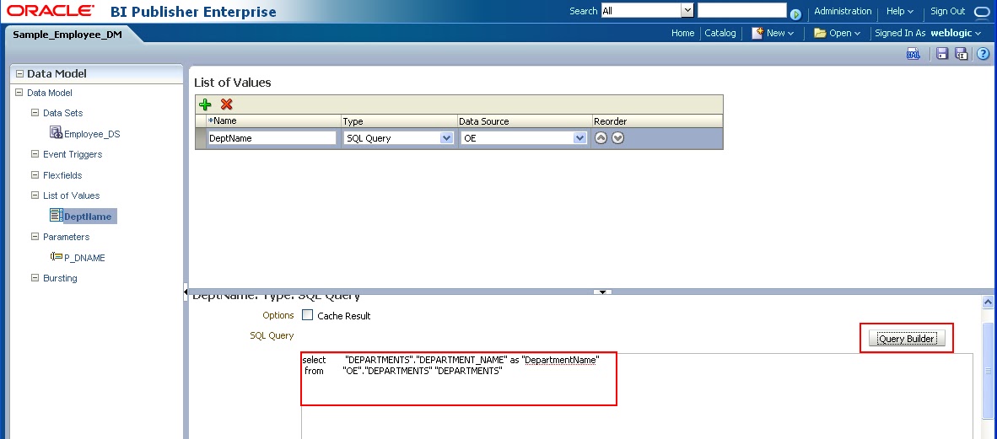The height and width of the screenshot is (439, 997).
Task: Go to Home page
Action: click(683, 33)
